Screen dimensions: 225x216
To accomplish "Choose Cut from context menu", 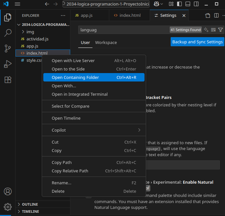I will [x=94, y=142].
